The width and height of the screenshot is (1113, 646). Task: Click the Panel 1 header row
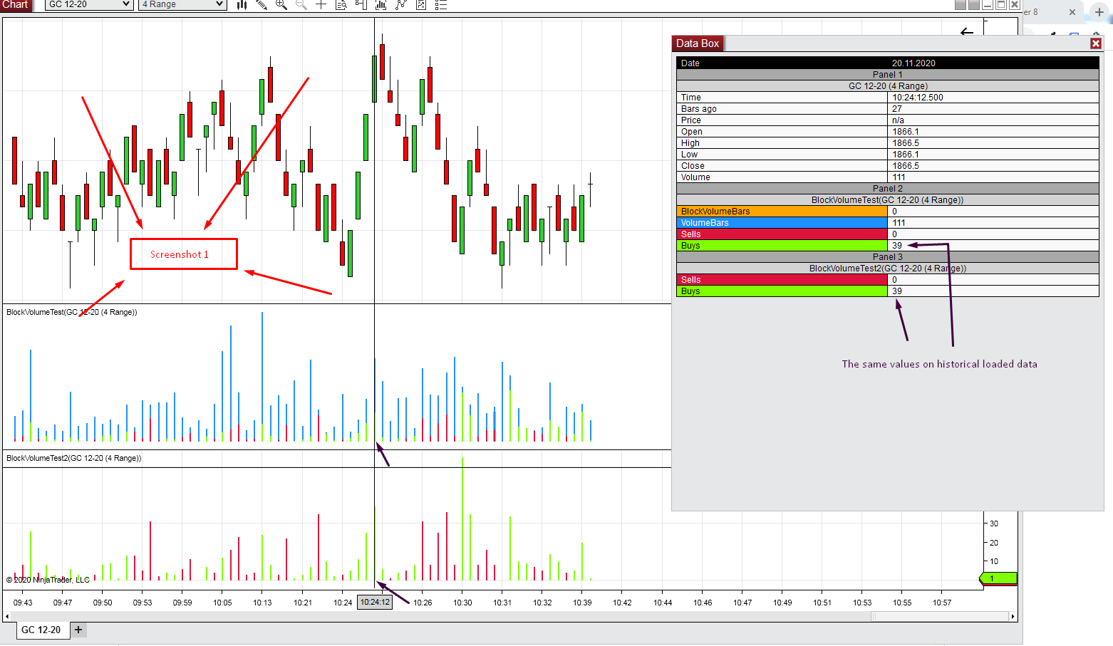click(x=888, y=75)
